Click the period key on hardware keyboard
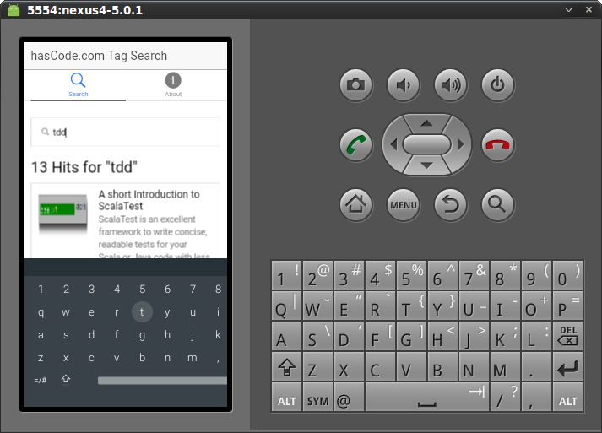Screen dimensions: 602x433 click(x=536, y=366)
